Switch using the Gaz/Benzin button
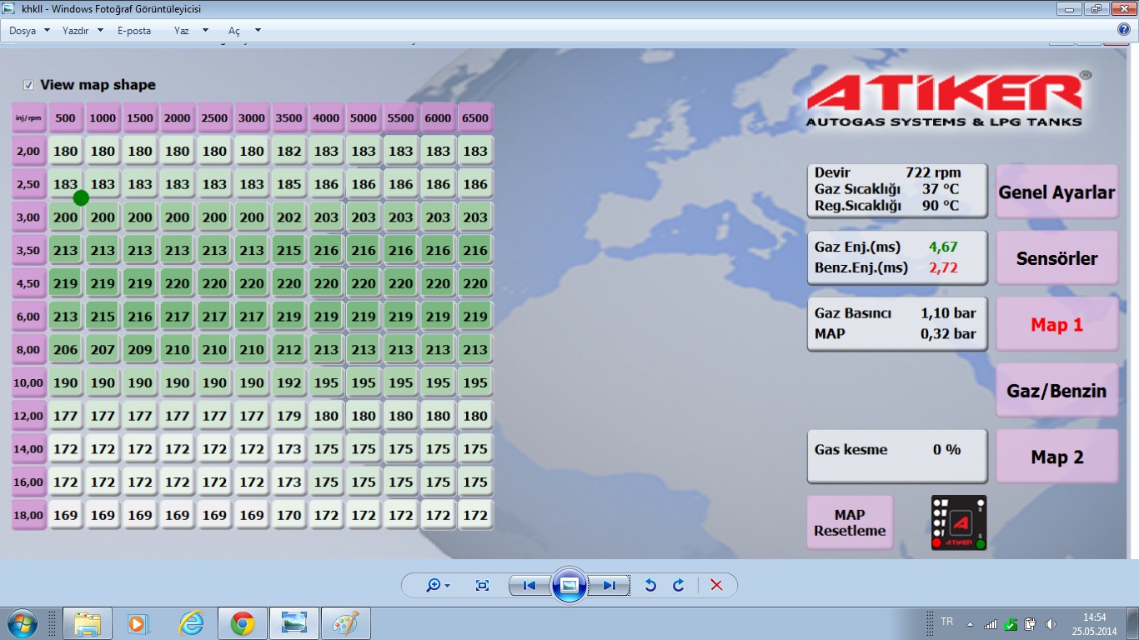Viewport: 1139px width, 640px height. (1056, 391)
